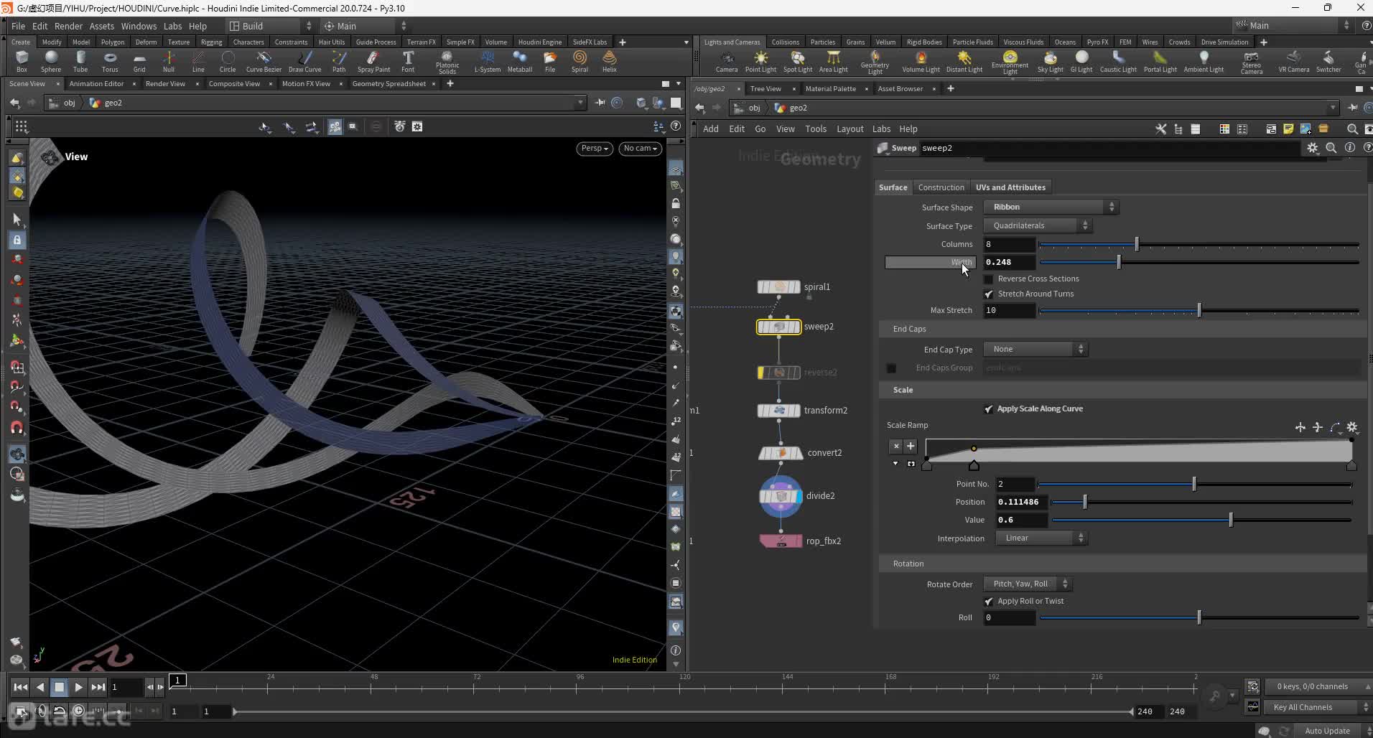Viewport: 1373px width, 738px height.
Task: Click the ramp Position value field
Action: pyautogui.click(x=1021, y=502)
